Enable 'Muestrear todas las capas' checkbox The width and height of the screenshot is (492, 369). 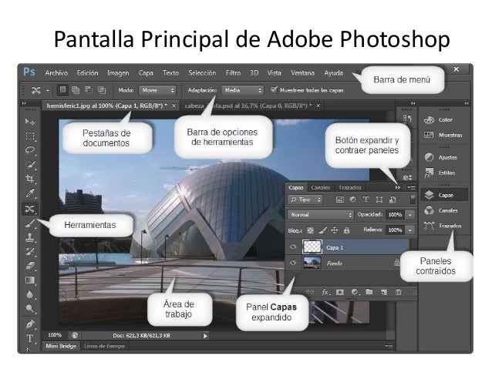point(274,90)
